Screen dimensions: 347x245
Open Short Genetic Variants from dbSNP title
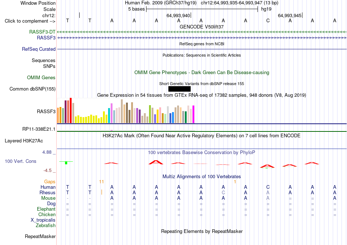point(202,84)
